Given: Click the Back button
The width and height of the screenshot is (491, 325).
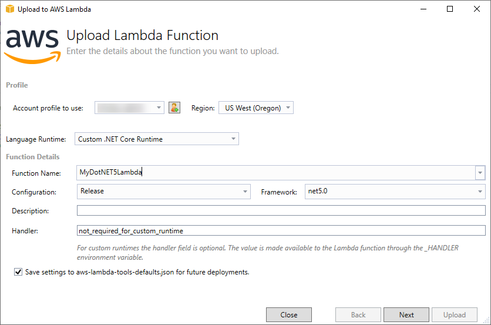Looking at the screenshot, I should coord(358,314).
